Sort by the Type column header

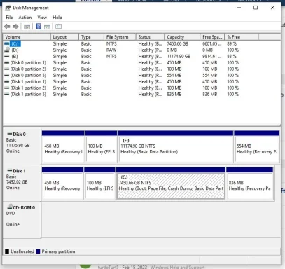pyautogui.click(x=91, y=37)
